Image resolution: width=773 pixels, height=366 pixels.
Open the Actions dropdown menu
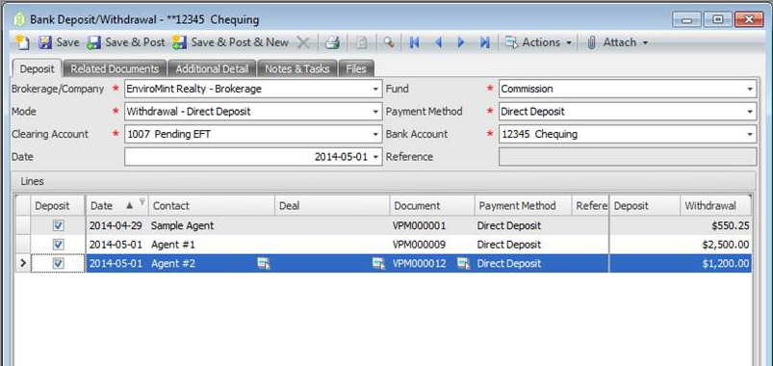(539, 43)
